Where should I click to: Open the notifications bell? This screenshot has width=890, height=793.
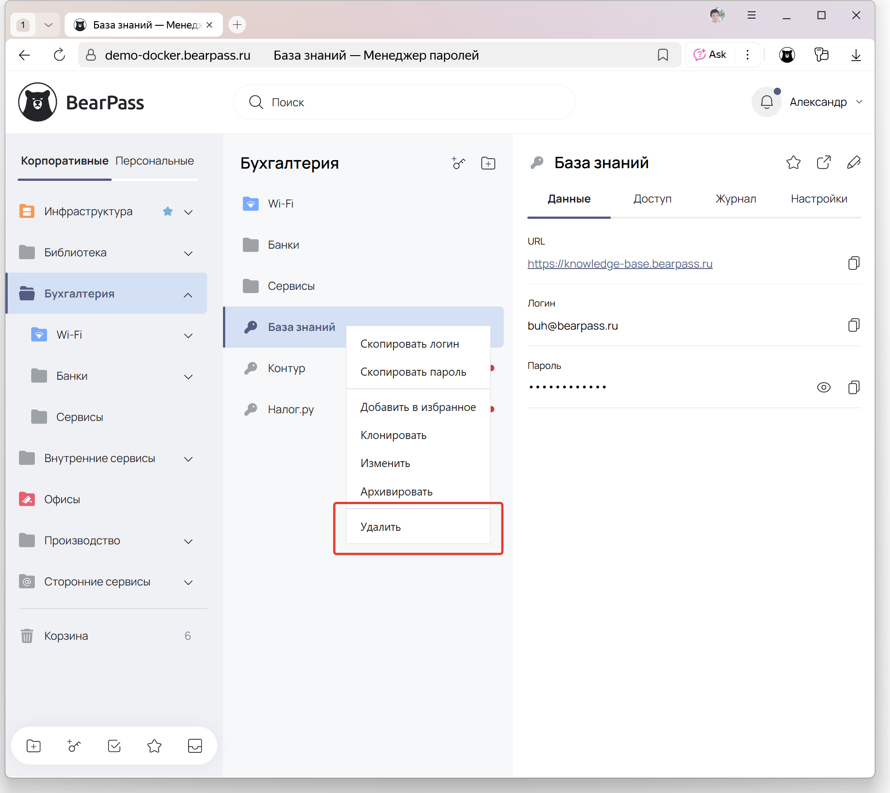[767, 102]
